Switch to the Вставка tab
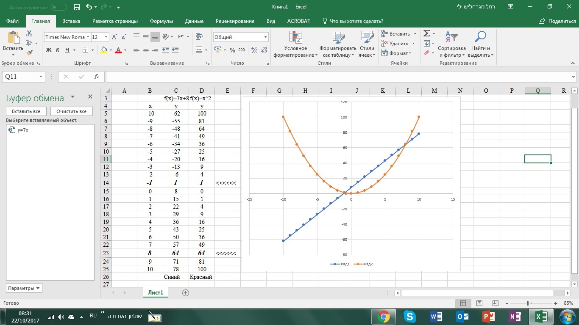The width and height of the screenshot is (579, 325). click(71, 21)
